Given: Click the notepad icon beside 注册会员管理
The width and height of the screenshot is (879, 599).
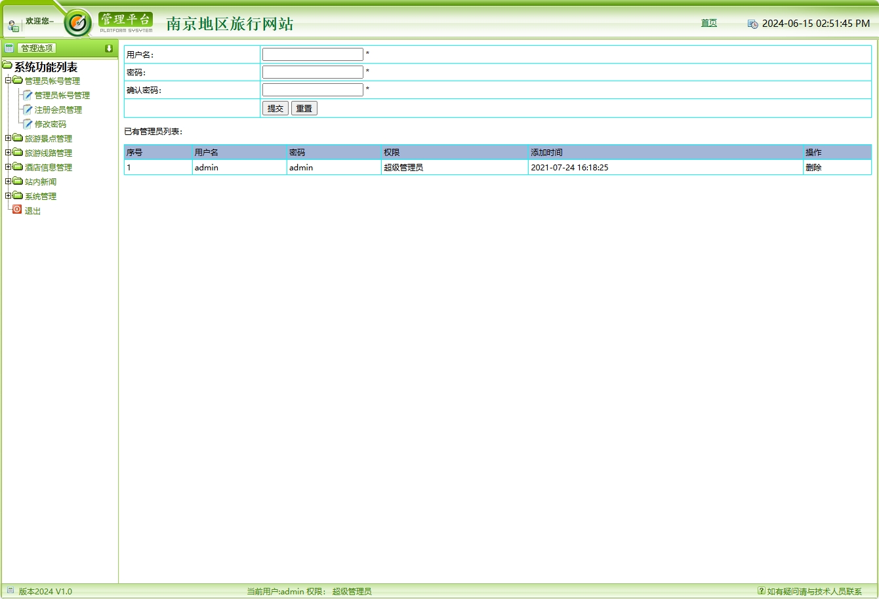Looking at the screenshot, I should coord(28,110).
